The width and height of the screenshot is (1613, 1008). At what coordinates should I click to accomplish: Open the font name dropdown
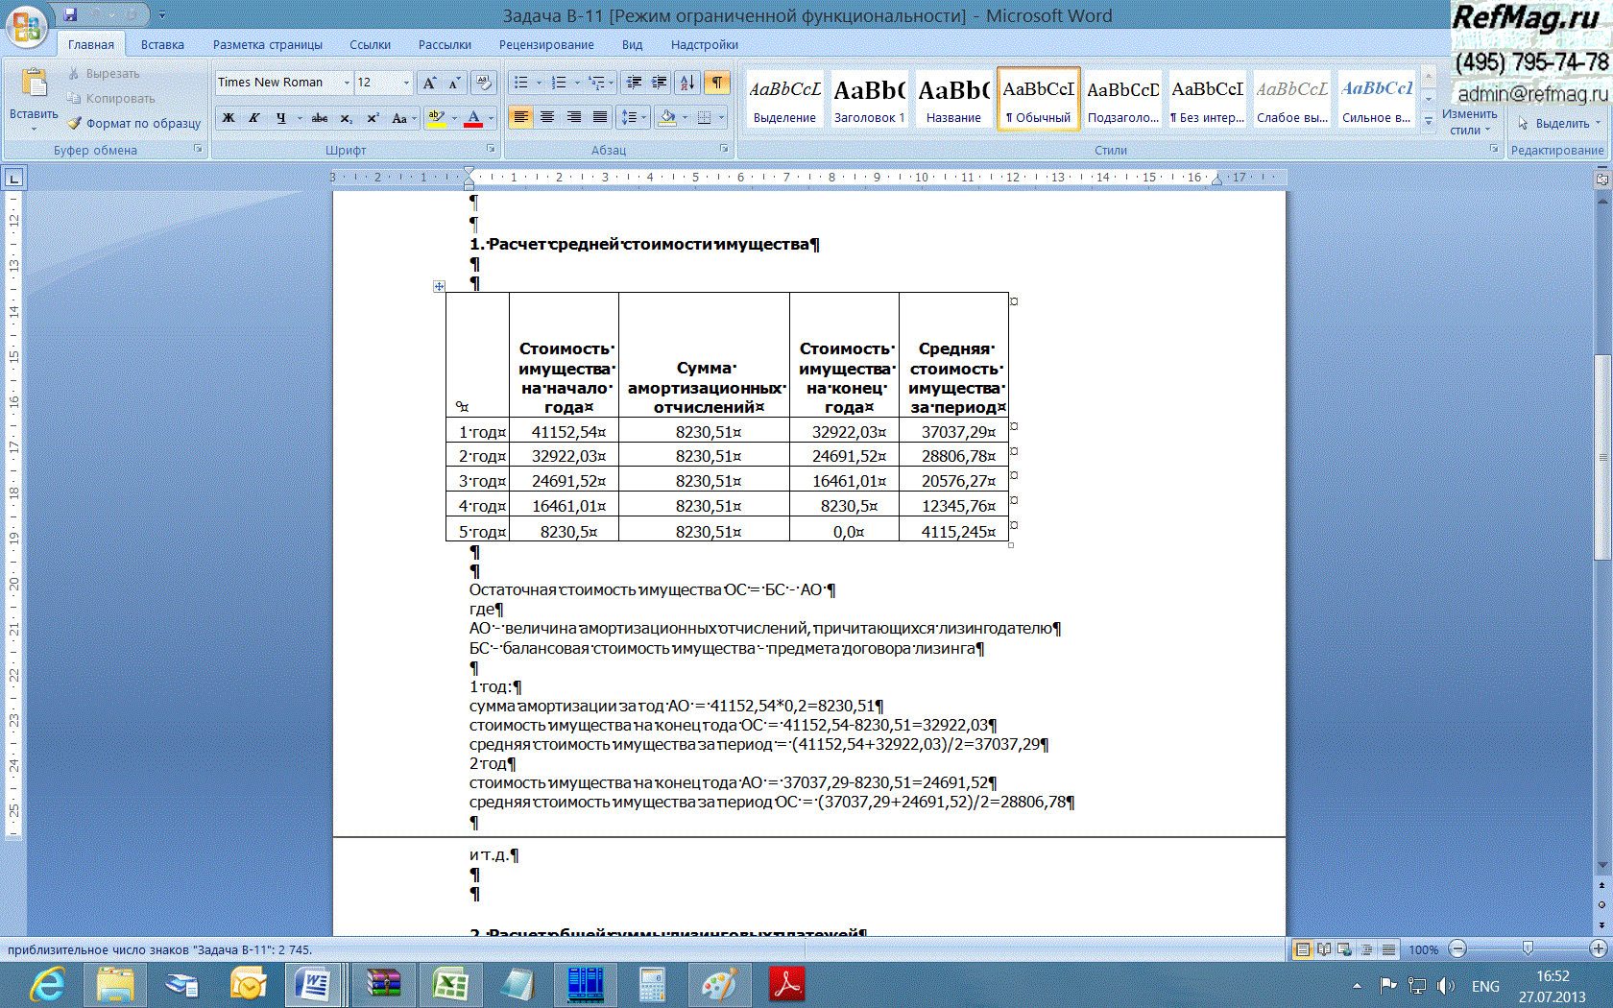(x=347, y=83)
